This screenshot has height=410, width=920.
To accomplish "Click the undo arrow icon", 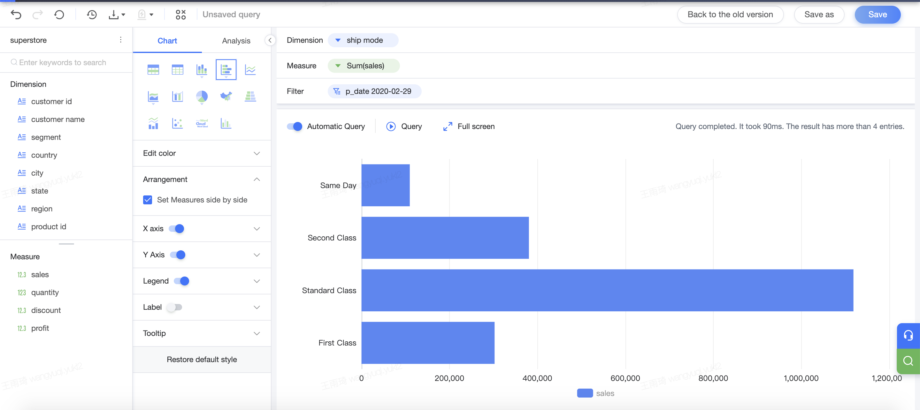I will click(16, 14).
